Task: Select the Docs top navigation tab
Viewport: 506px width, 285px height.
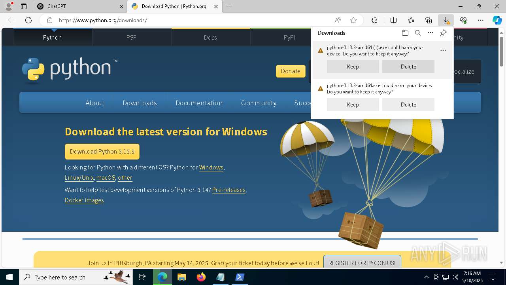Action: point(210,37)
